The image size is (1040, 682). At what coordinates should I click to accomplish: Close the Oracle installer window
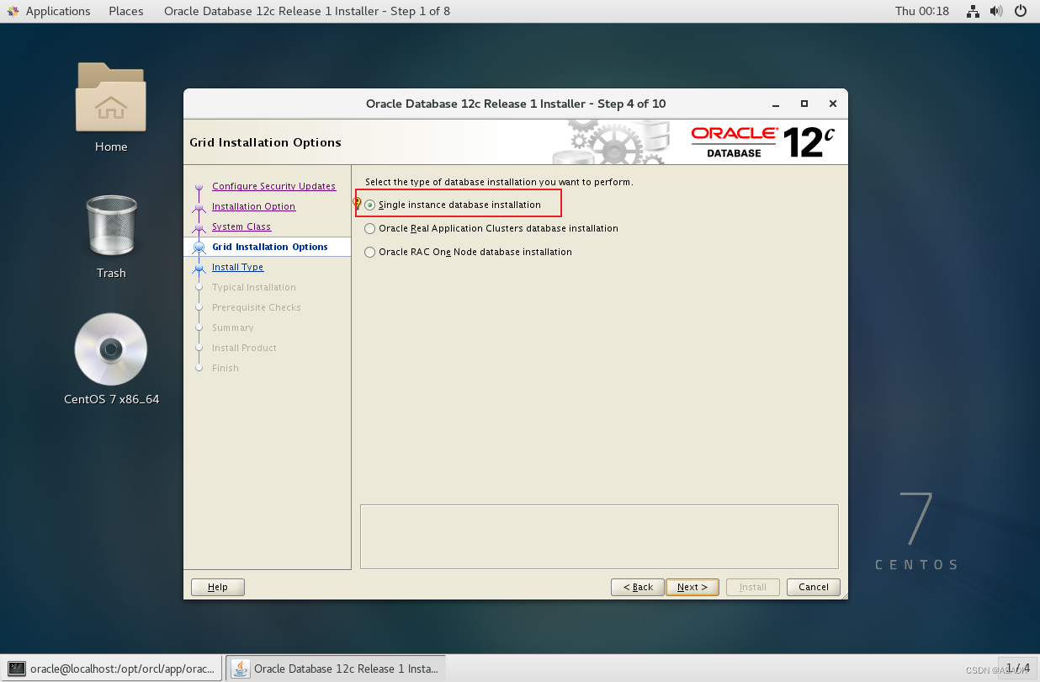tap(833, 104)
